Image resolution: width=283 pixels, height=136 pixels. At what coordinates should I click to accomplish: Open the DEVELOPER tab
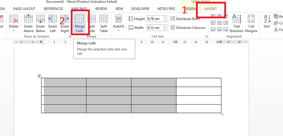coord(140,9)
